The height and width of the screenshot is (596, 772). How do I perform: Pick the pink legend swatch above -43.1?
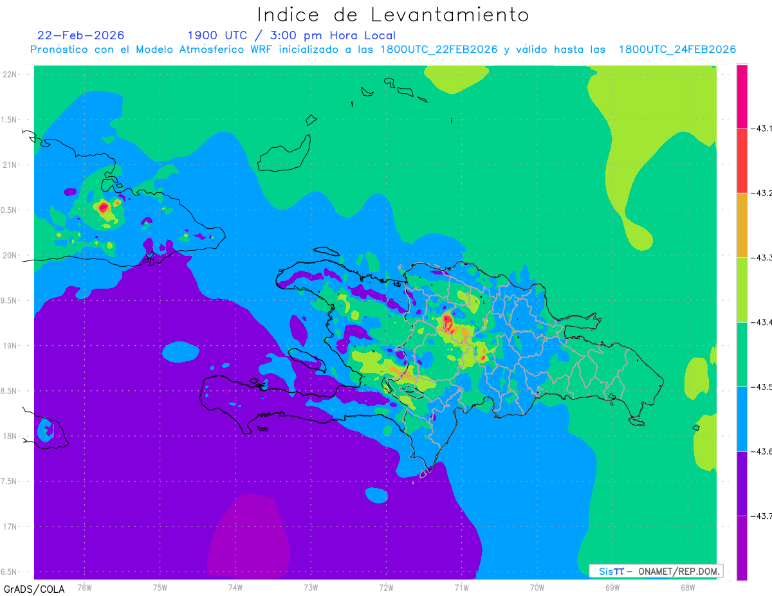[x=742, y=96]
